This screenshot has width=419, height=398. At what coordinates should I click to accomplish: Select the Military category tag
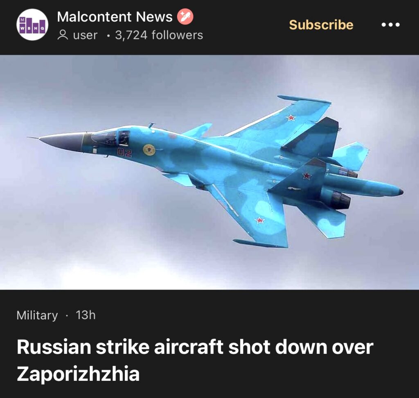pos(37,315)
